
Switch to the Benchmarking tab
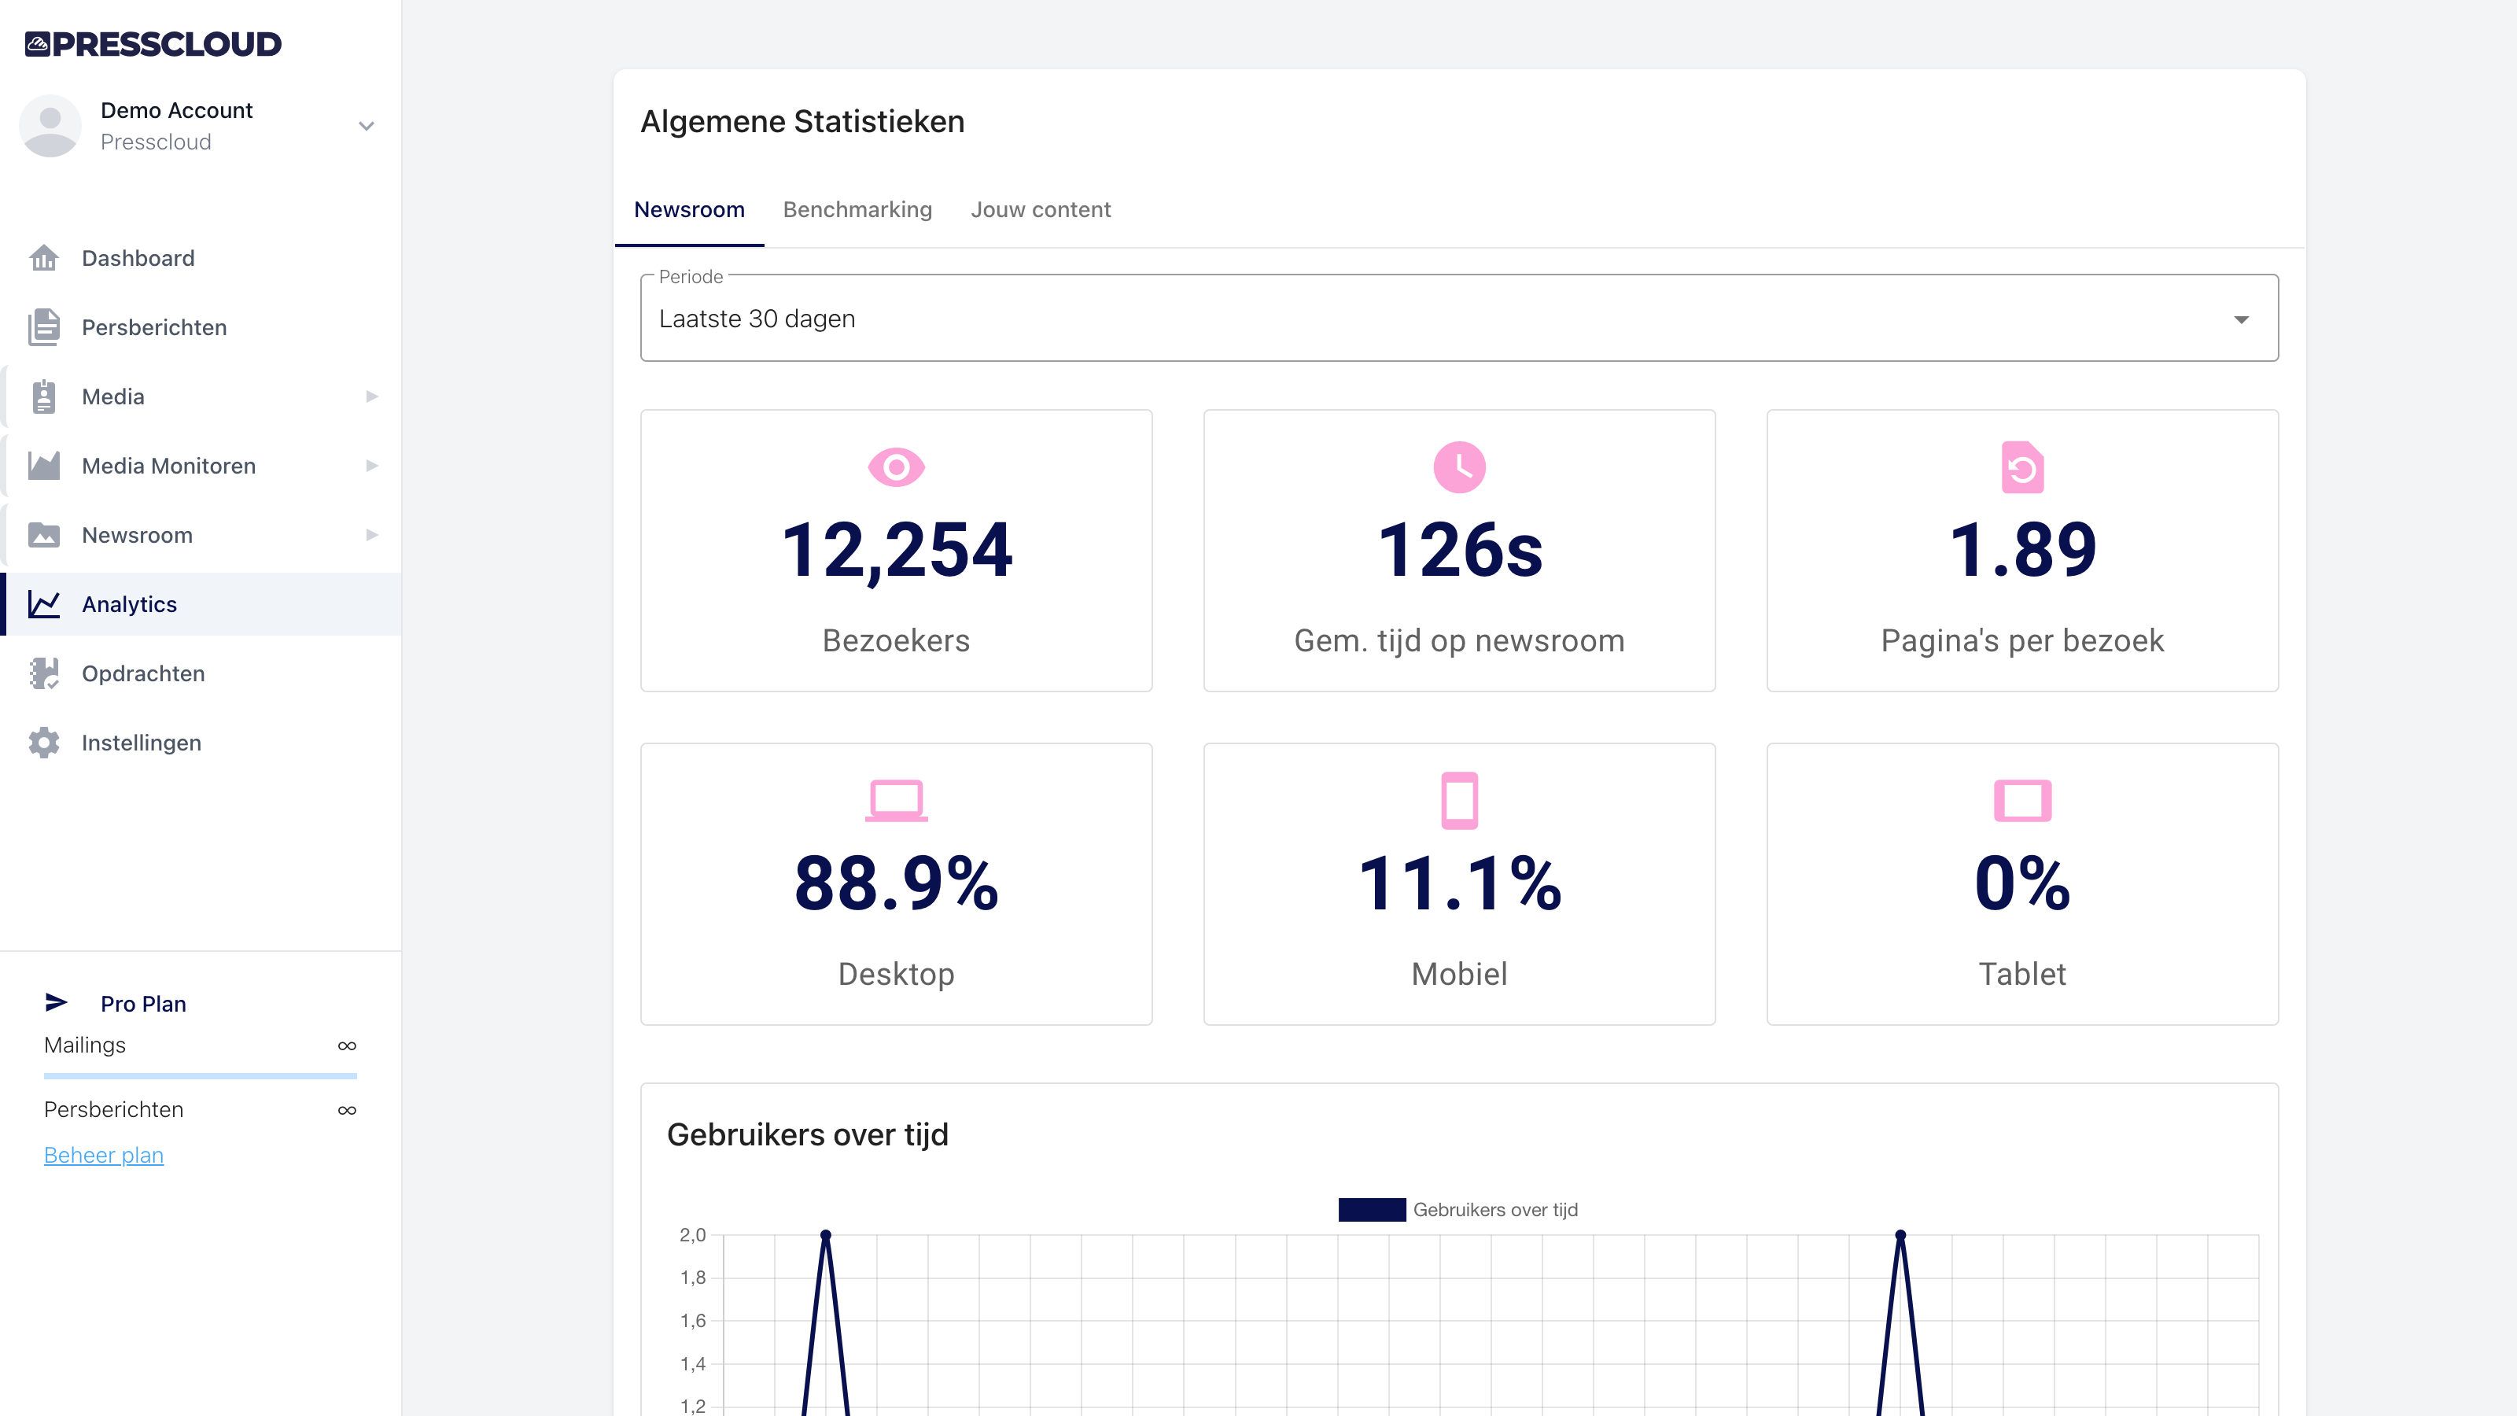(857, 209)
